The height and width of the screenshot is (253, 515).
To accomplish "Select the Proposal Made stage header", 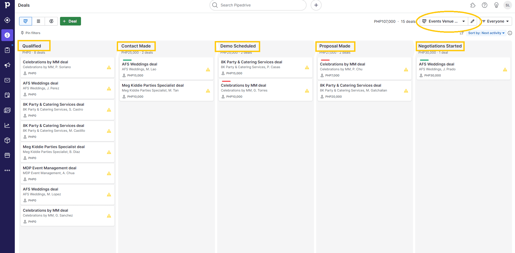I will coord(335,46).
